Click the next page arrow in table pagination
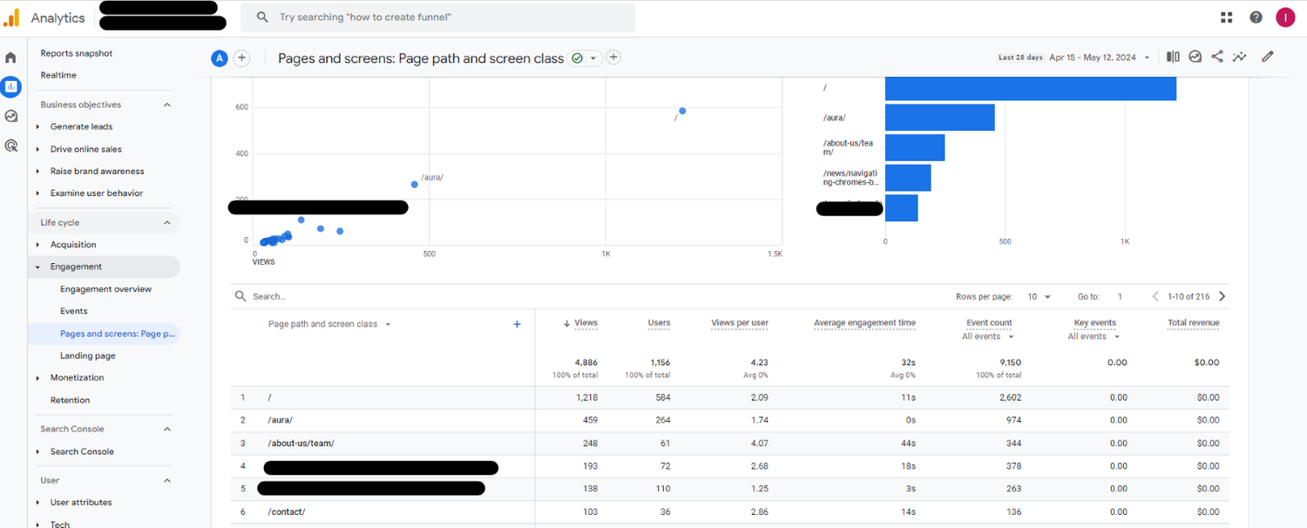Viewport: 1307px width, 528px height. (x=1222, y=296)
